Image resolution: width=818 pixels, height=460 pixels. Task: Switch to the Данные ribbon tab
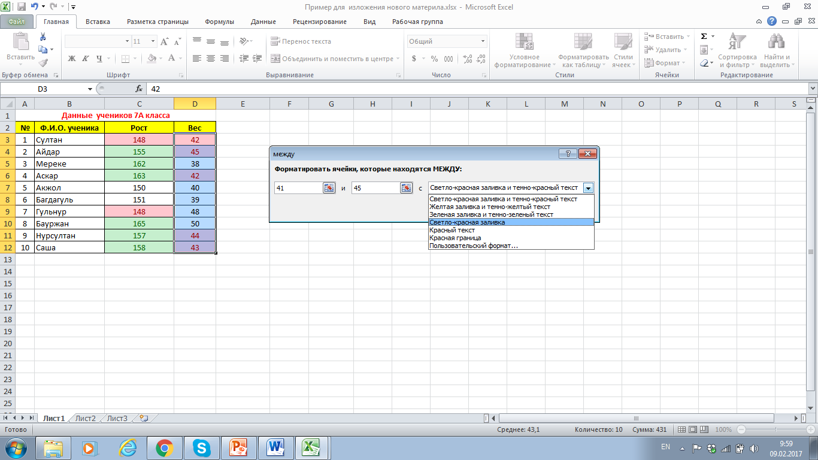(263, 22)
